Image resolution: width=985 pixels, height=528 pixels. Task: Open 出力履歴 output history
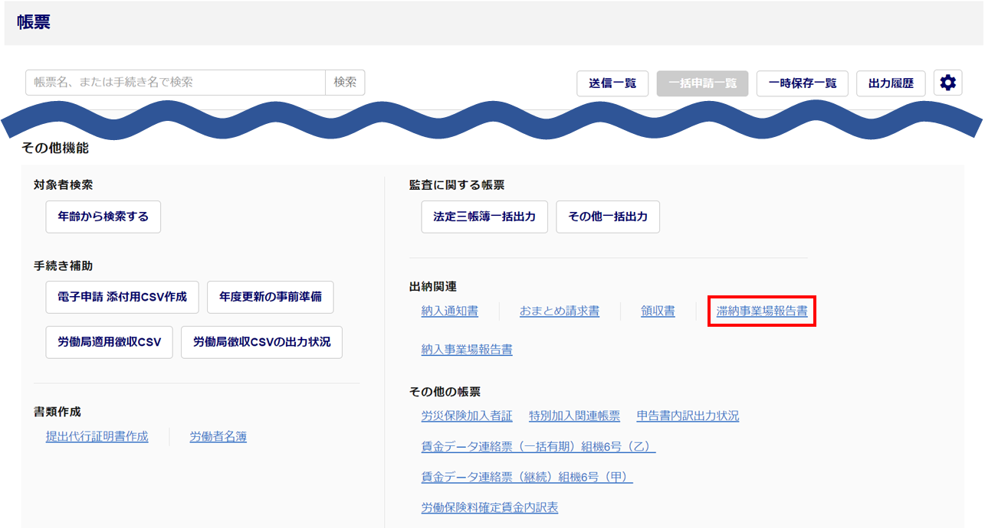coord(891,83)
